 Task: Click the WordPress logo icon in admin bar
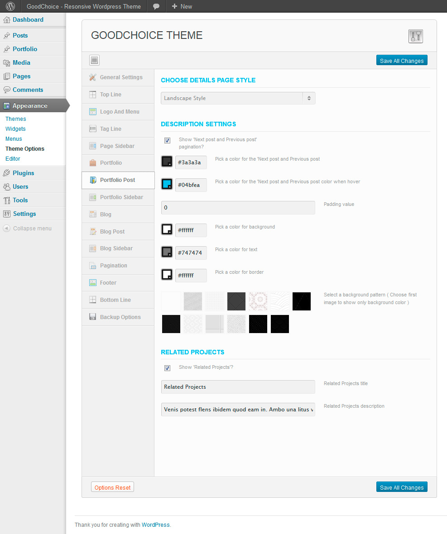(x=10, y=6)
